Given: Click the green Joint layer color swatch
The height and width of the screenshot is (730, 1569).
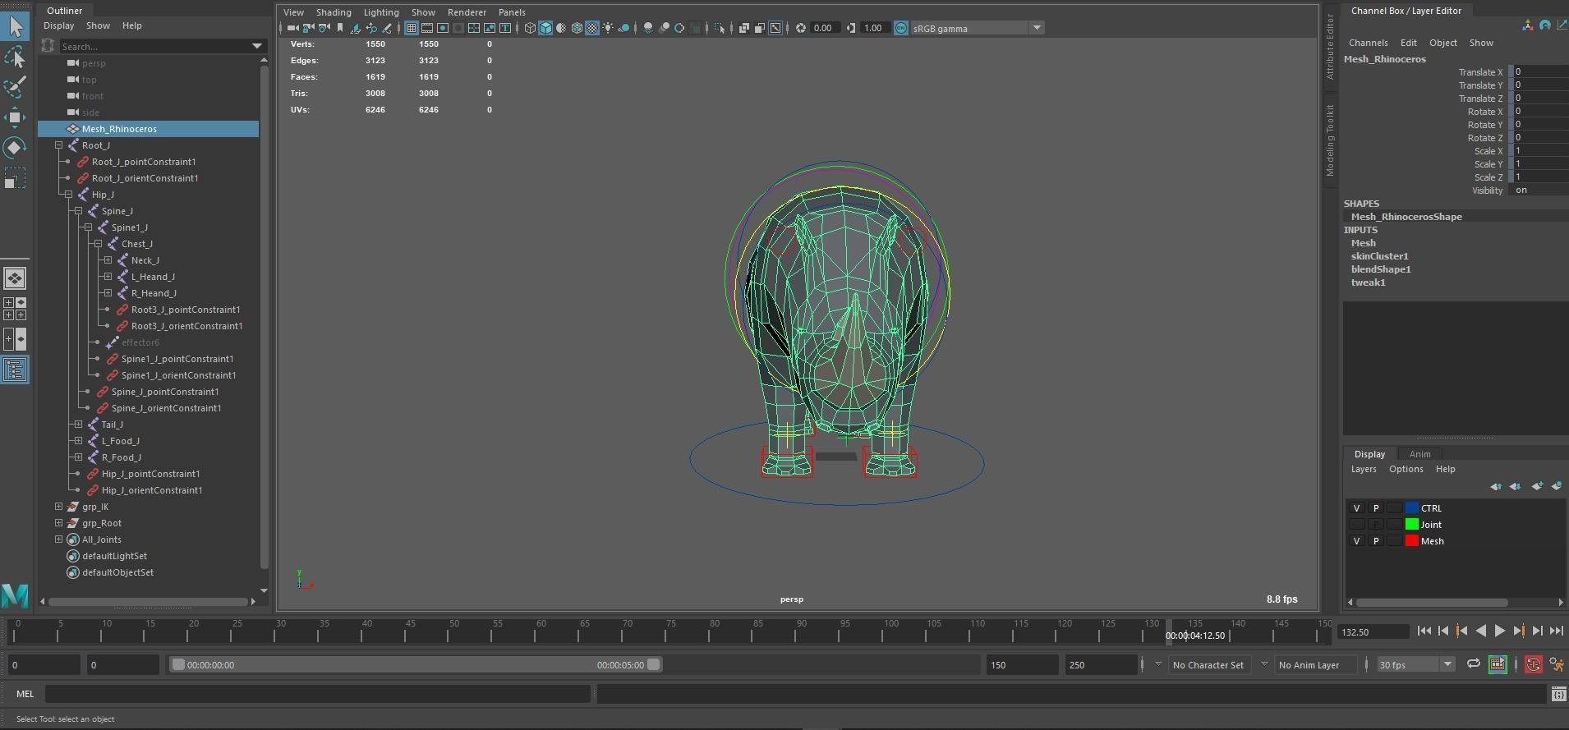Looking at the screenshot, I should pos(1411,525).
